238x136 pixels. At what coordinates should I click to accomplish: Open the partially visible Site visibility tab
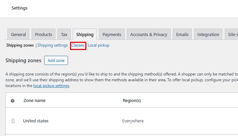pos(231,34)
